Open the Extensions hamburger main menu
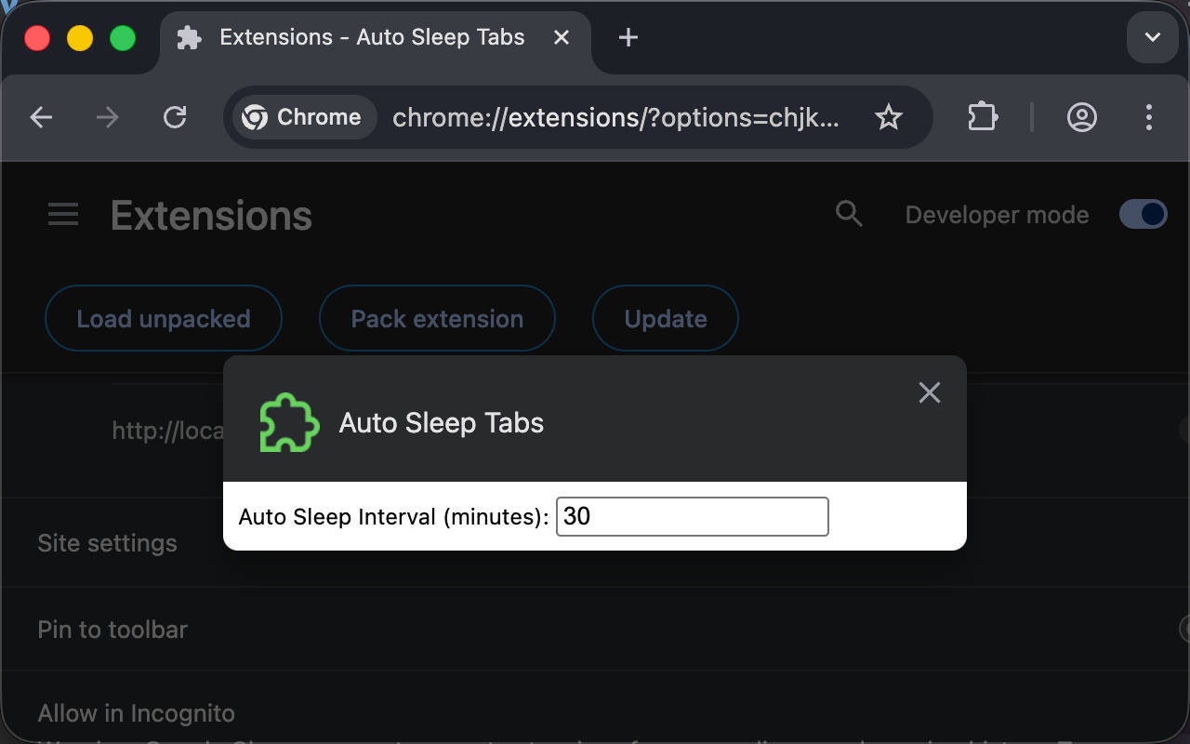 coord(63,216)
